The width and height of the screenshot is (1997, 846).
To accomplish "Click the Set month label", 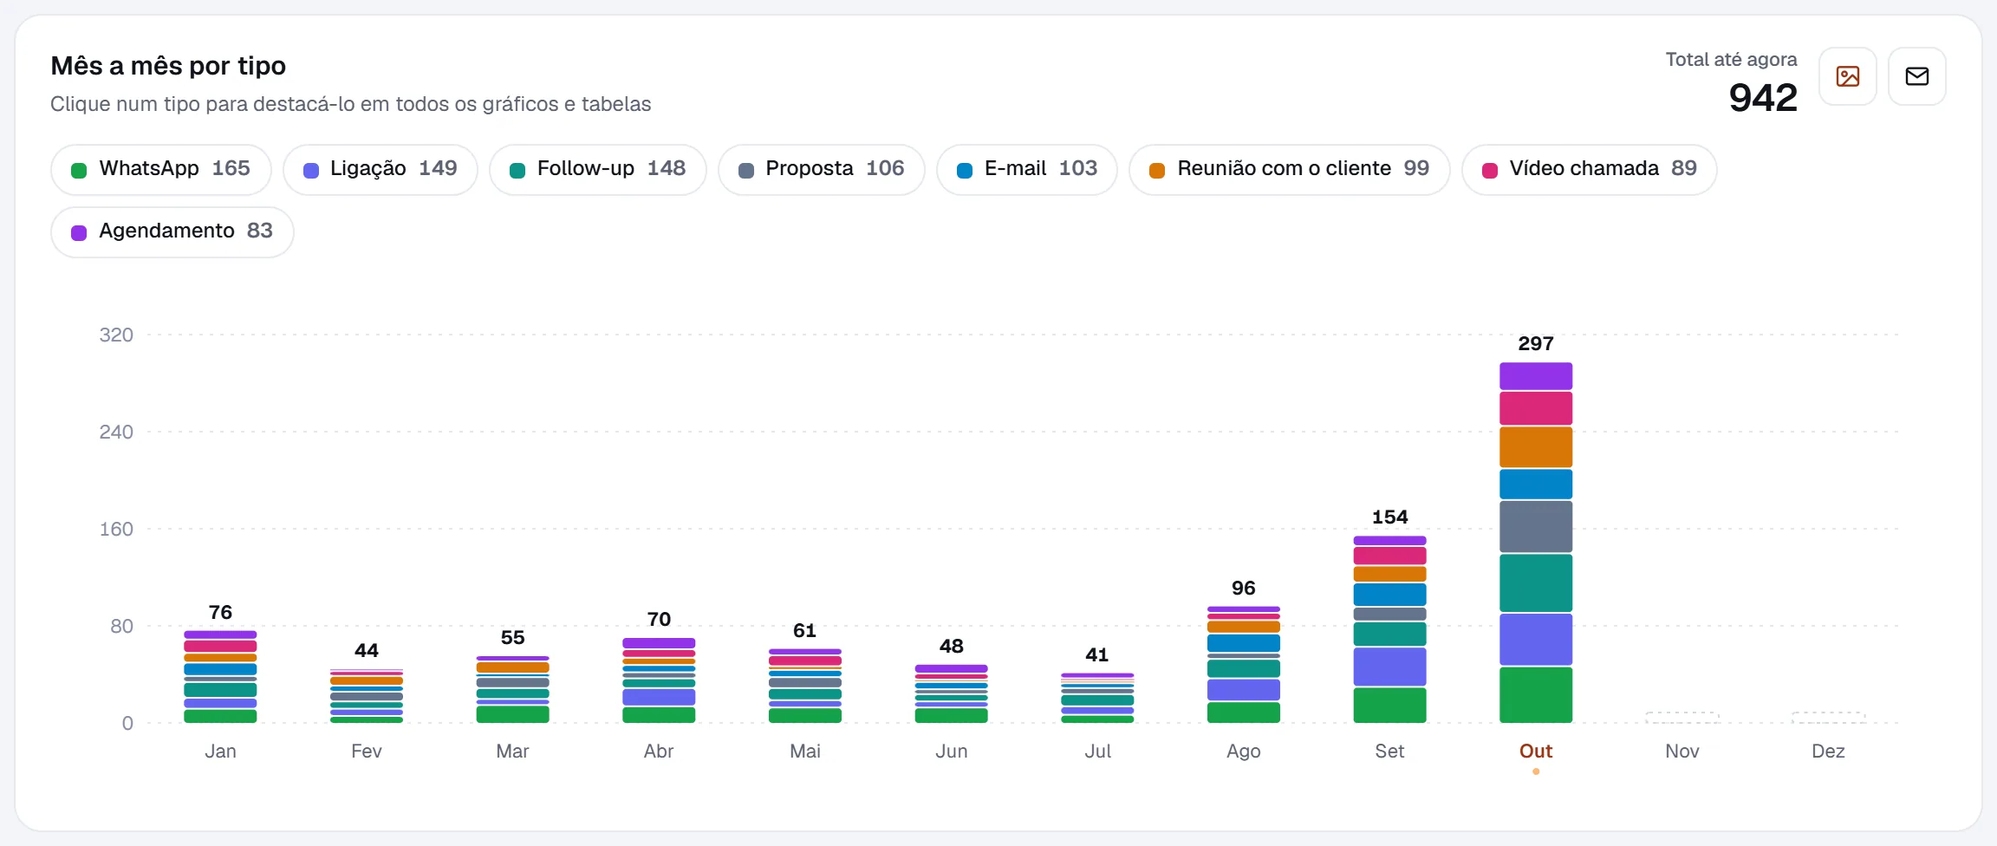I will 1389,752.
